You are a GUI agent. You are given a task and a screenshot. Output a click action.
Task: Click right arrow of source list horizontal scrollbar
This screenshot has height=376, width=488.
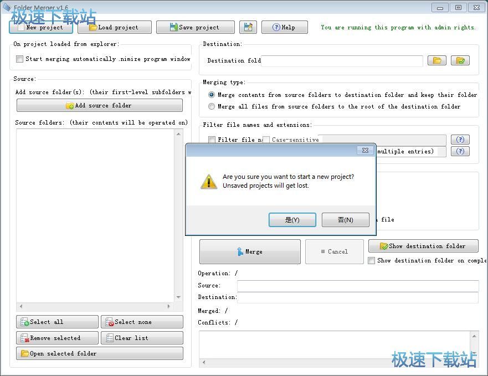click(169, 306)
